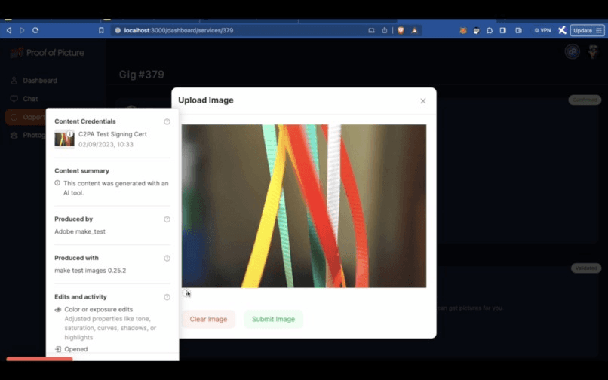The width and height of the screenshot is (608, 380).
Task: Click the Produced by help icon
Action: click(167, 219)
